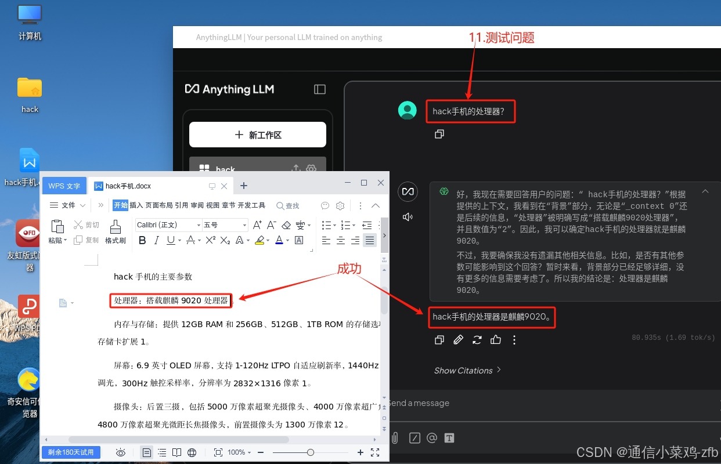Image resolution: width=721 pixels, height=464 pixels.
Task: Click the decrease indent icon
Action: (x=367, y=225)
